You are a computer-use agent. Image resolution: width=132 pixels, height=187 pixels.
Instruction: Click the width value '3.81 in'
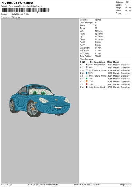pos(128,11)
